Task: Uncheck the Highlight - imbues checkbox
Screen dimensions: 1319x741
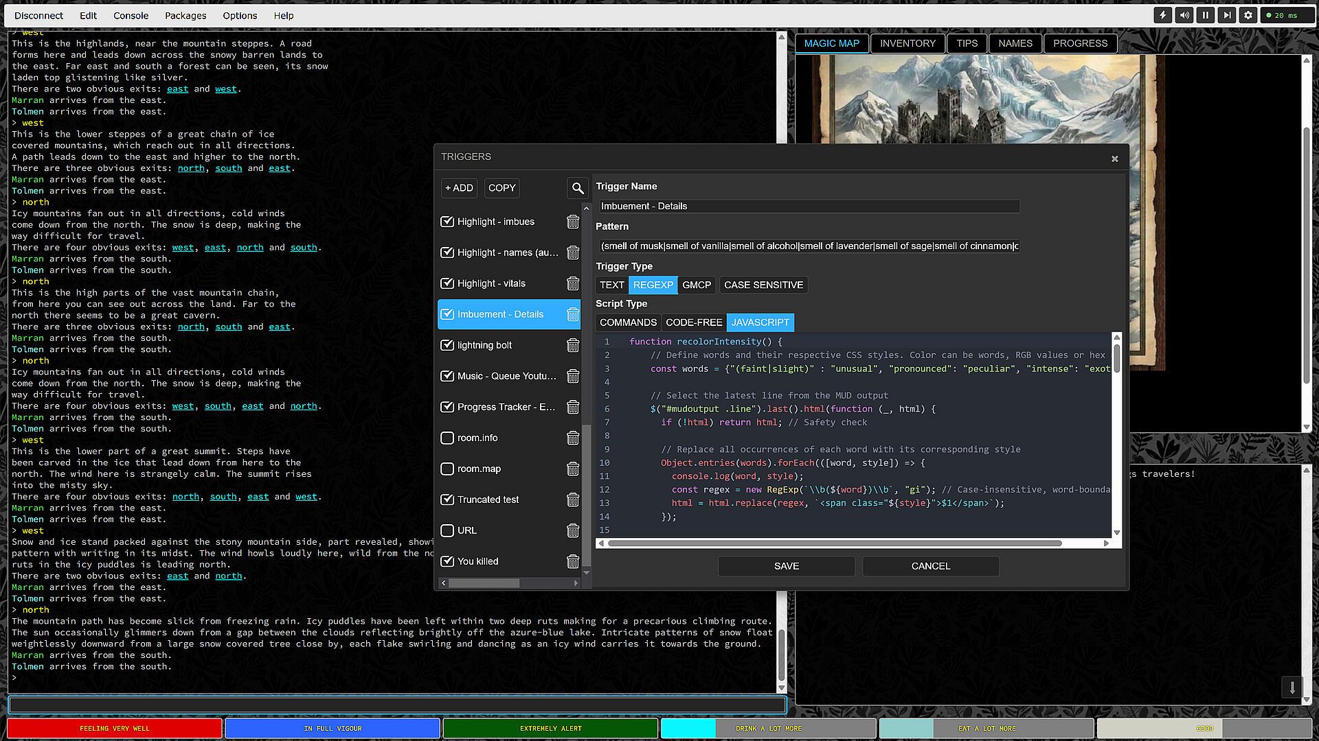Action: [447, 222]
